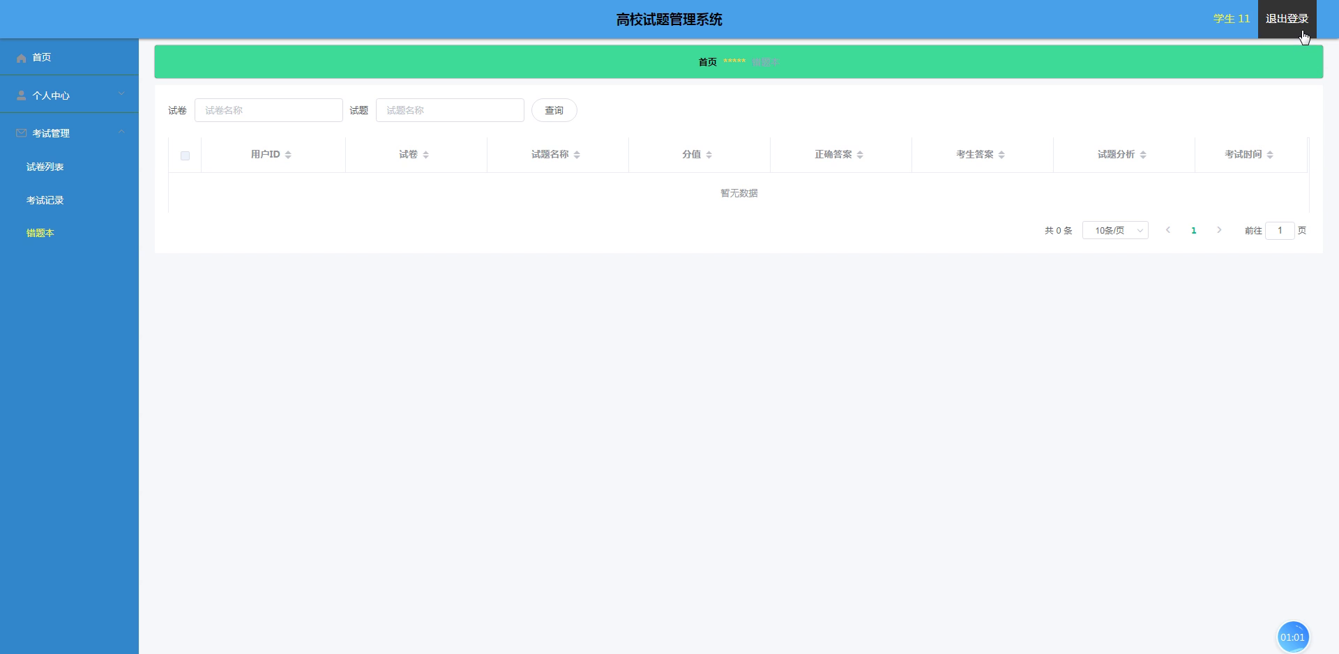Go to previous page arrow in pagination
This screenshot has width=1339, height=654.
click(1168, 230)
